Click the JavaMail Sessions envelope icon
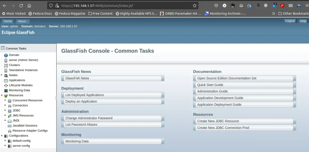 coord(9,126)
